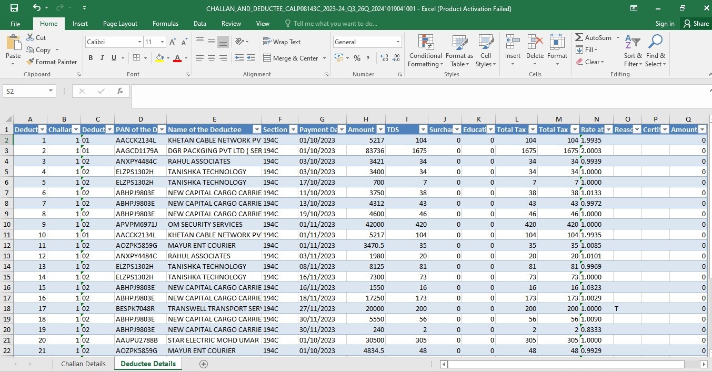Open Format as Table gallery
Viewport: 712px width, 372px height.
pyautogui.click(x=459, y=51)
